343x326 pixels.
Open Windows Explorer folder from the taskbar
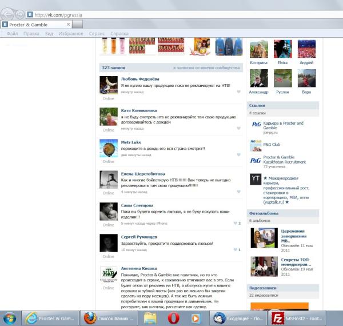[x=150, y=319]
